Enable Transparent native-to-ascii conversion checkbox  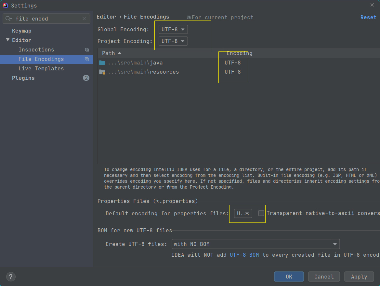click(261, 213)
